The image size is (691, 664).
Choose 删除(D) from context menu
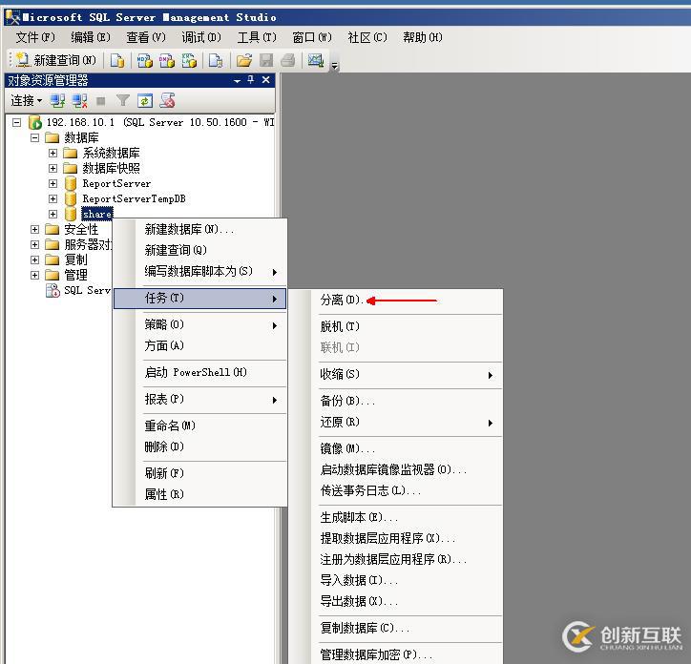point(199,446)
